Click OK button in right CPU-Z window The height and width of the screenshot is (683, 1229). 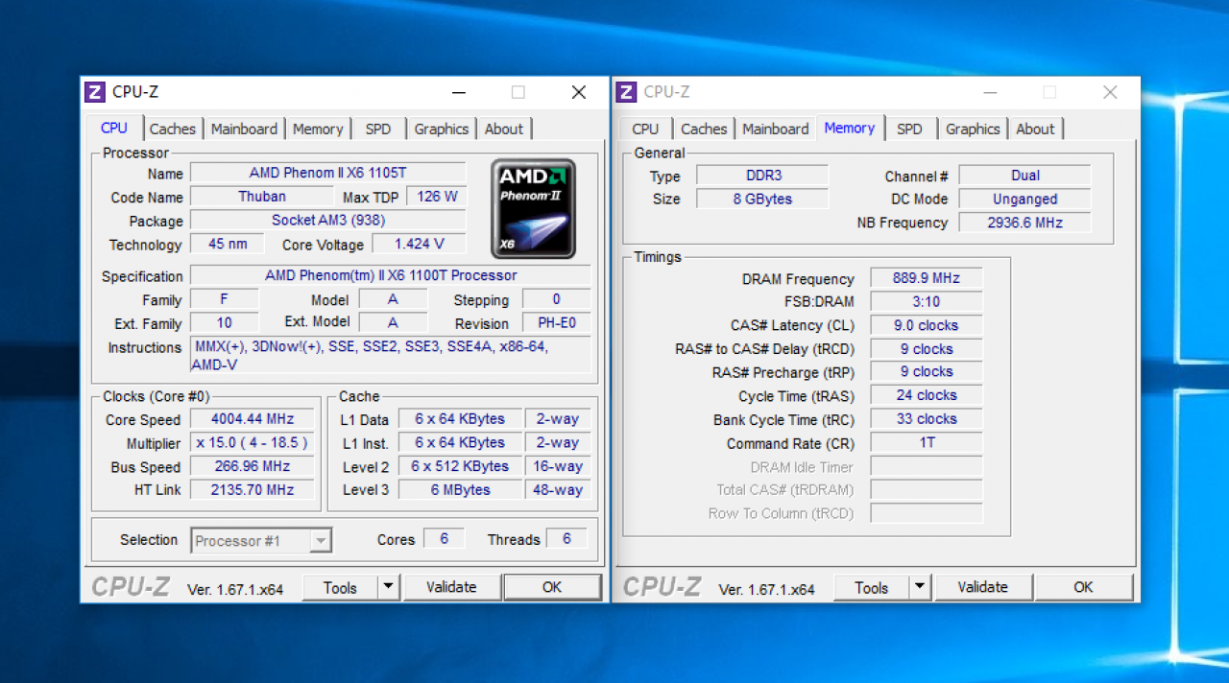point(1084,587)
